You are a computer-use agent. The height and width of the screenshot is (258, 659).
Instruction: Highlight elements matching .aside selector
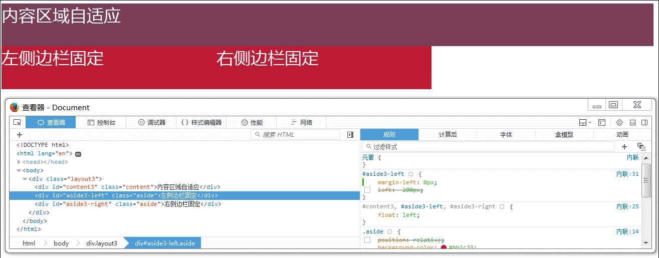[389, 231]
